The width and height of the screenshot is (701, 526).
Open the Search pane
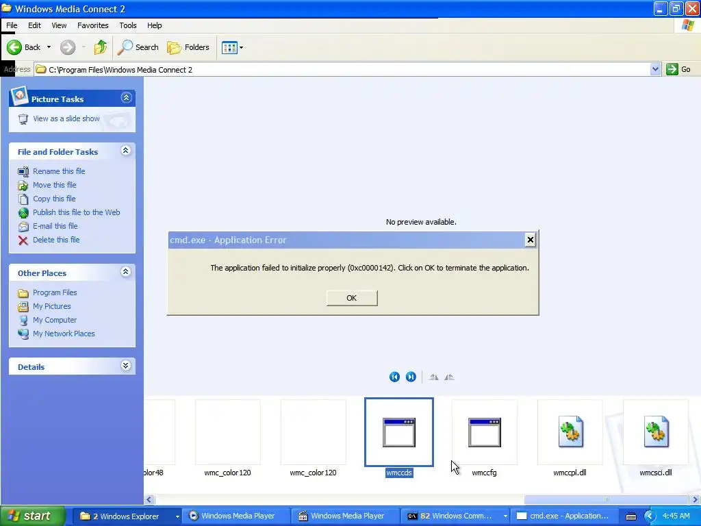coord(138,47)
